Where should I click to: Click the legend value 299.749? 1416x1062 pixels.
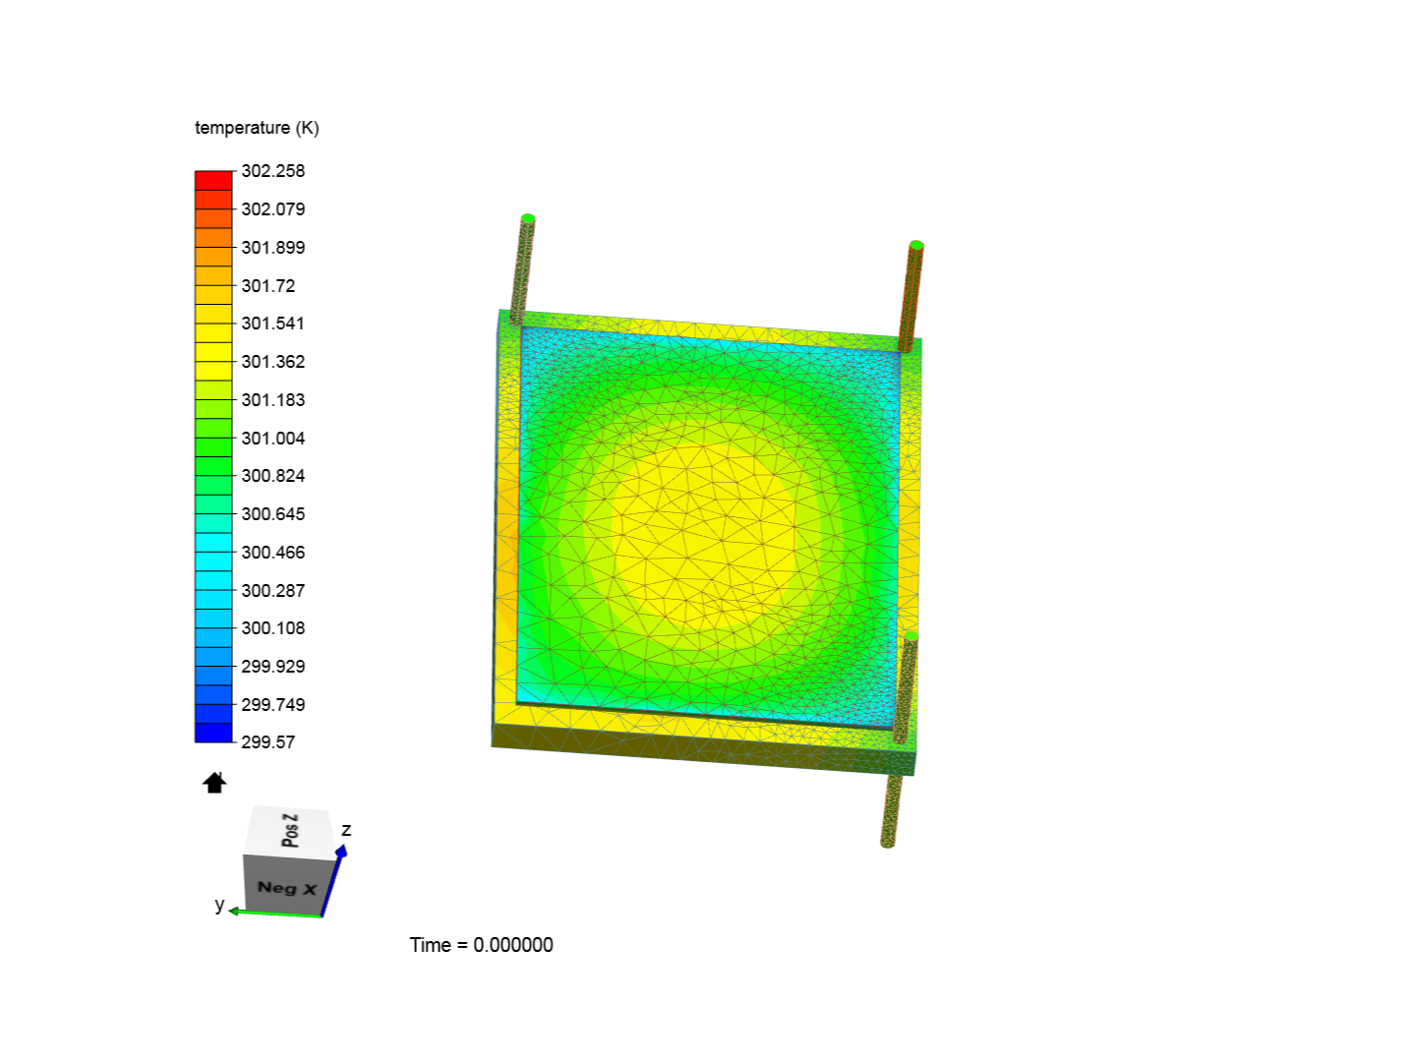click(273, 705)
